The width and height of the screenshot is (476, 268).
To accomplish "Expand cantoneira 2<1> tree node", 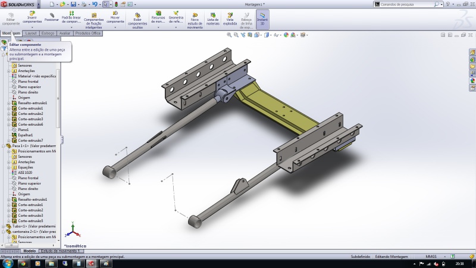I will tap(4, 232).
